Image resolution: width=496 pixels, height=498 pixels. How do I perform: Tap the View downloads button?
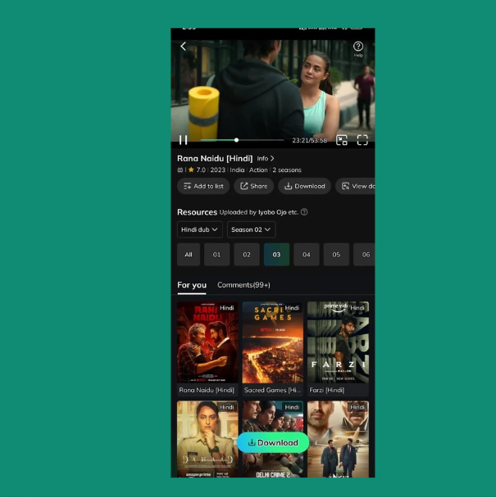[355, 186]
